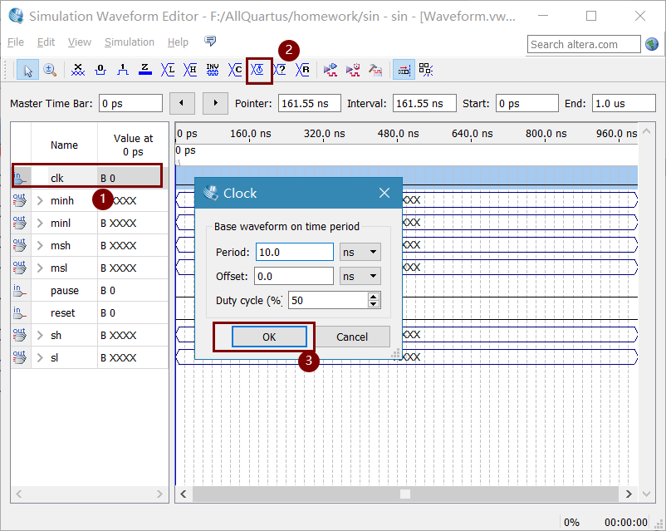
Task: Click the Period input field
Action: (x=295, y=252)
